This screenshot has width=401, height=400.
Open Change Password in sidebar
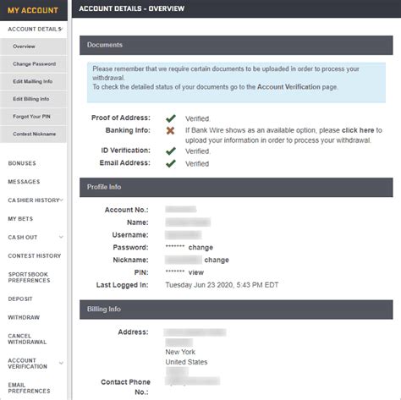(34, 64)
